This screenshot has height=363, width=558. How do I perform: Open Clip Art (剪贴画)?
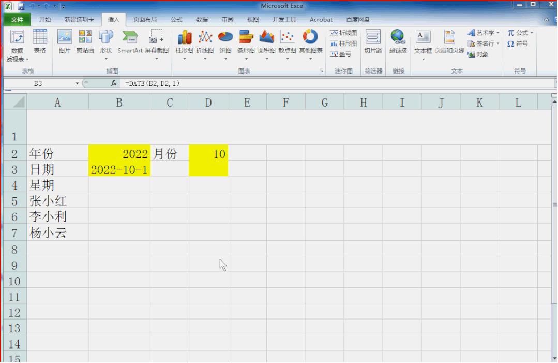click(x=85, y=42)
